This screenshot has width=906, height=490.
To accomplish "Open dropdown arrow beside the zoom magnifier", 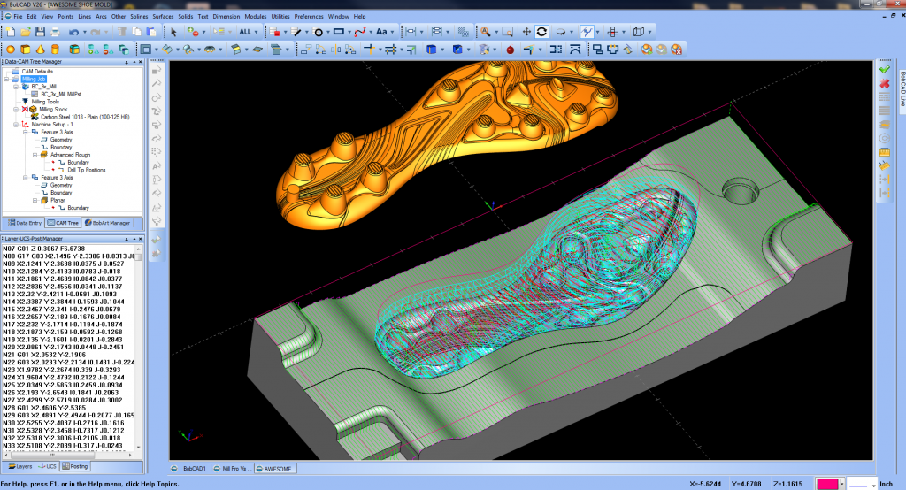I will click(495, 33).
